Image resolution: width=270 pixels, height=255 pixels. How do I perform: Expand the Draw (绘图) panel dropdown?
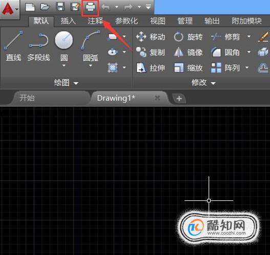(76, 83)
